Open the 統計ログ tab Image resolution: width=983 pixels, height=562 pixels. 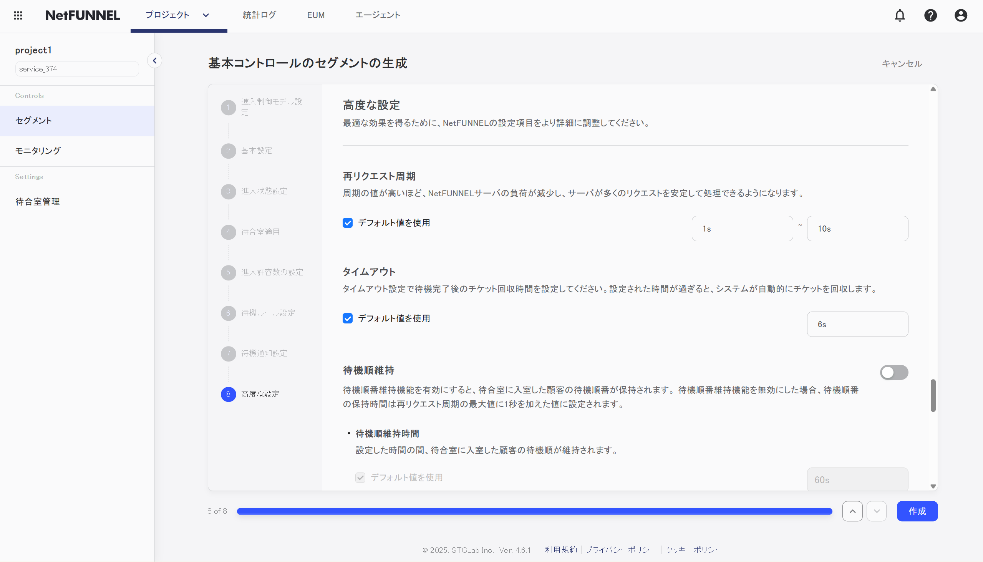pos(259,15)
